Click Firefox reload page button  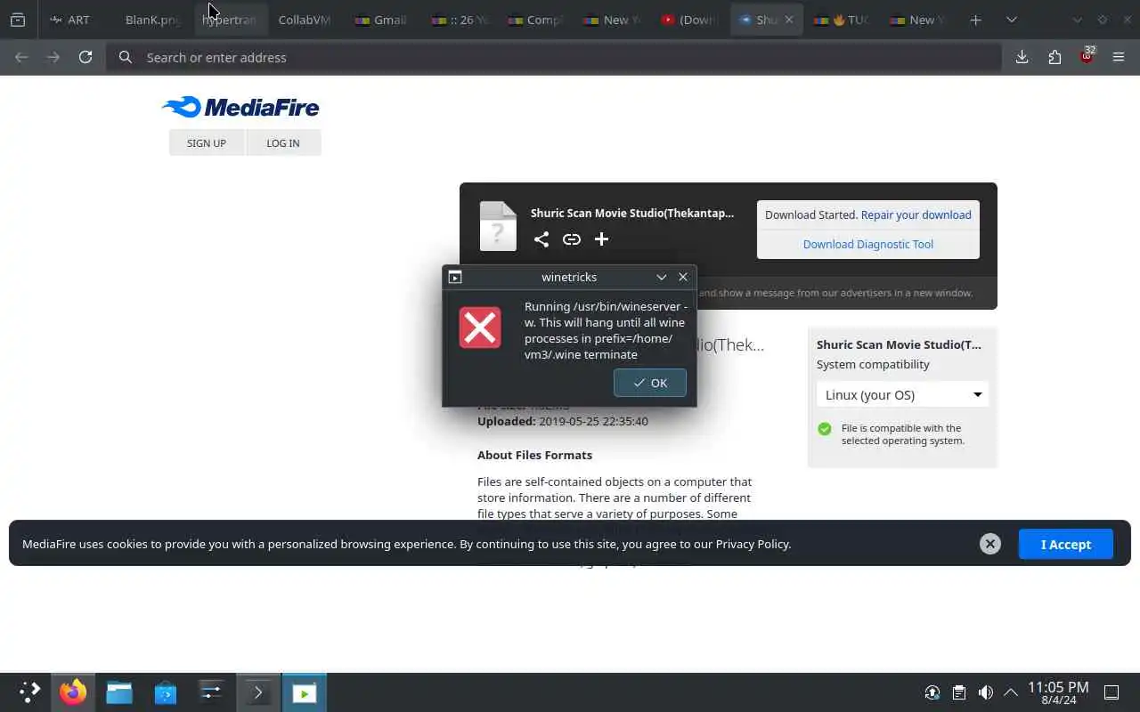pos(85,57)
